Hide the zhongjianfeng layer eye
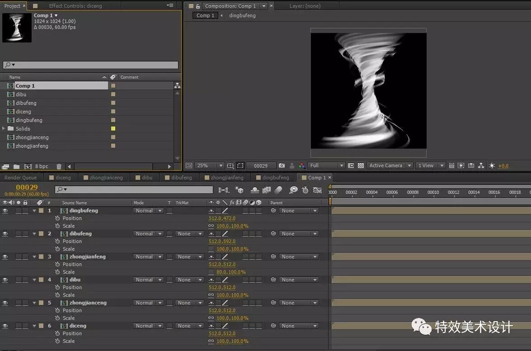This screenshot has height=351, width=531. pos(5,257)
